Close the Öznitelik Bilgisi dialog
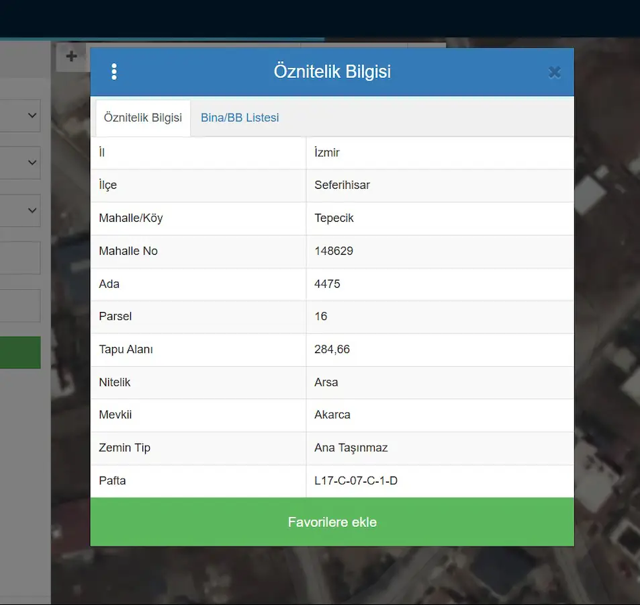Screen dimensions: 640x605 click(x=554, y=73)
